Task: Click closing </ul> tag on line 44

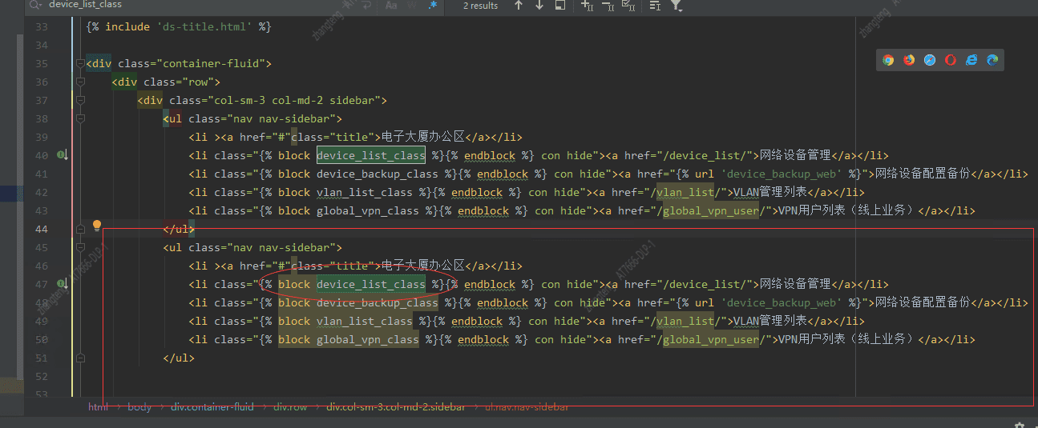Action: point(179,229)
